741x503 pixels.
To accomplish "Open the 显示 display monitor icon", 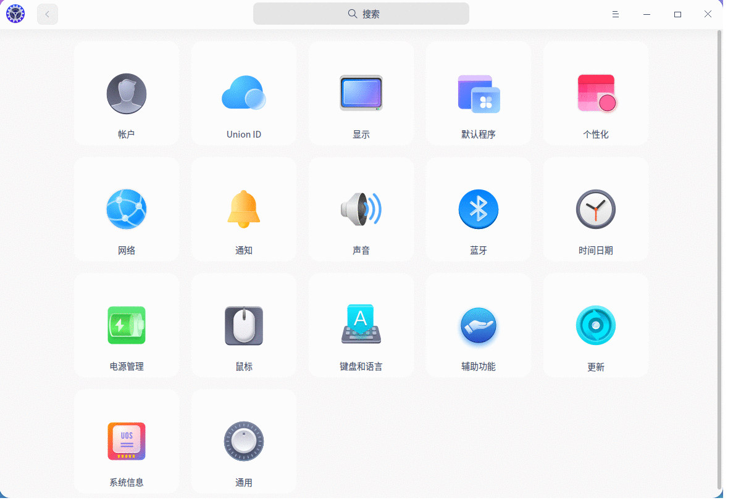I will point(361,93).
